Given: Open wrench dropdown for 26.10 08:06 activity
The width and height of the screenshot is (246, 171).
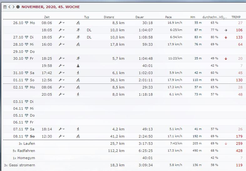Looking at the screenshot, I should 62,23.
